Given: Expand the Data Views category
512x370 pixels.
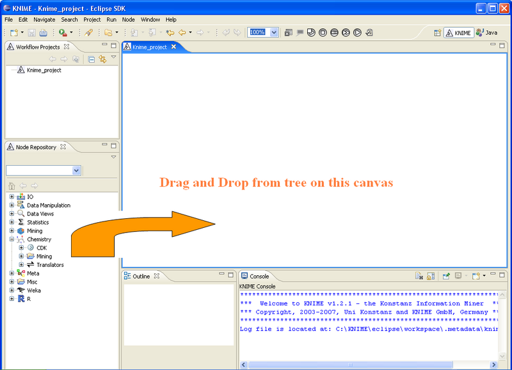Looking at the screenshot, I should (x=12, y=214).
